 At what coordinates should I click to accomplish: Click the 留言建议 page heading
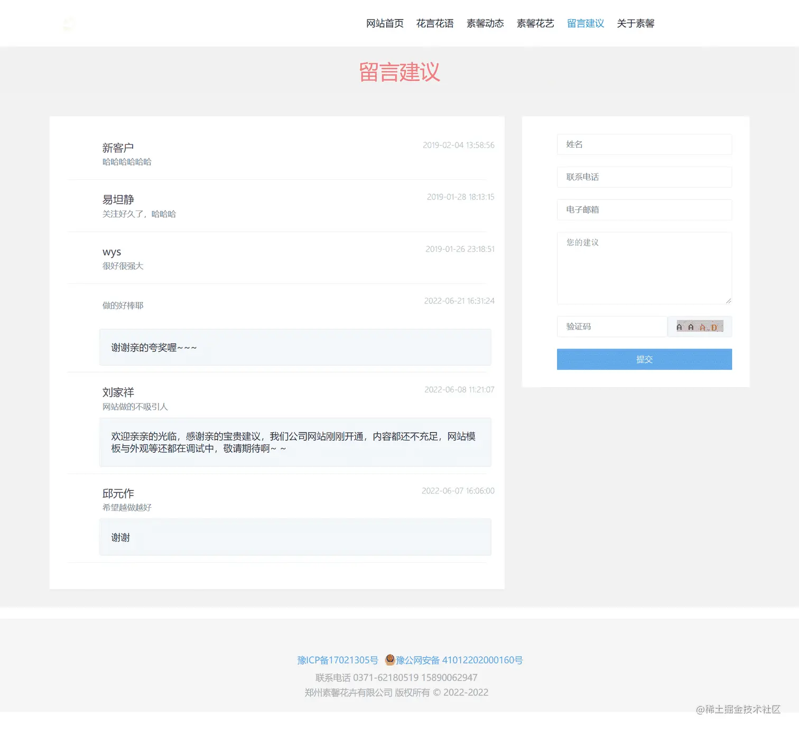(x=400, y=72)
